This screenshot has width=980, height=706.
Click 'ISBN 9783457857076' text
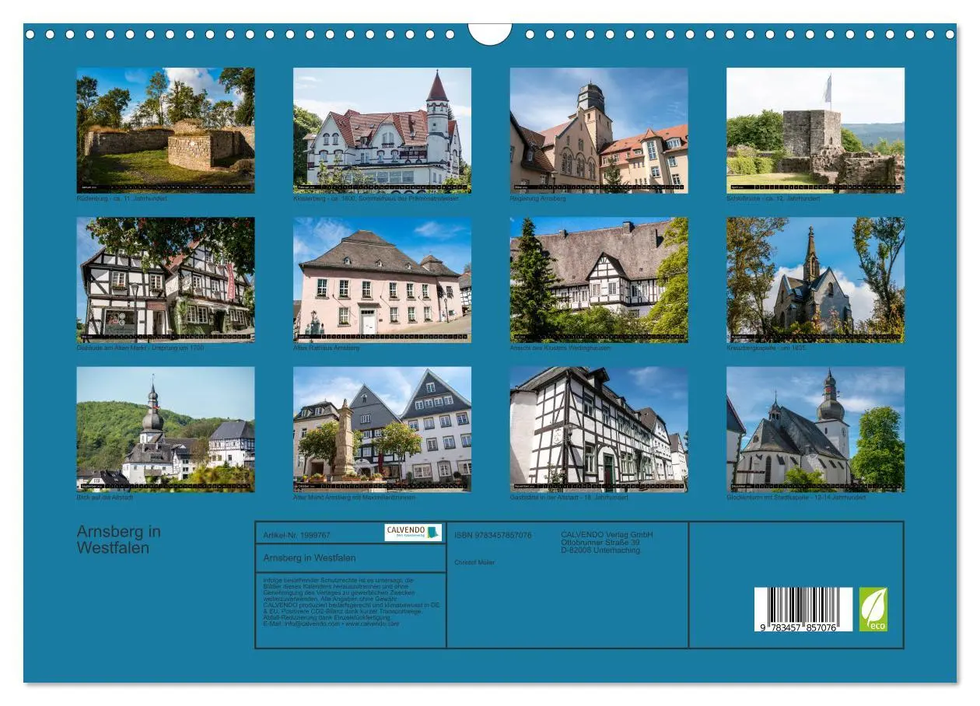493,536
